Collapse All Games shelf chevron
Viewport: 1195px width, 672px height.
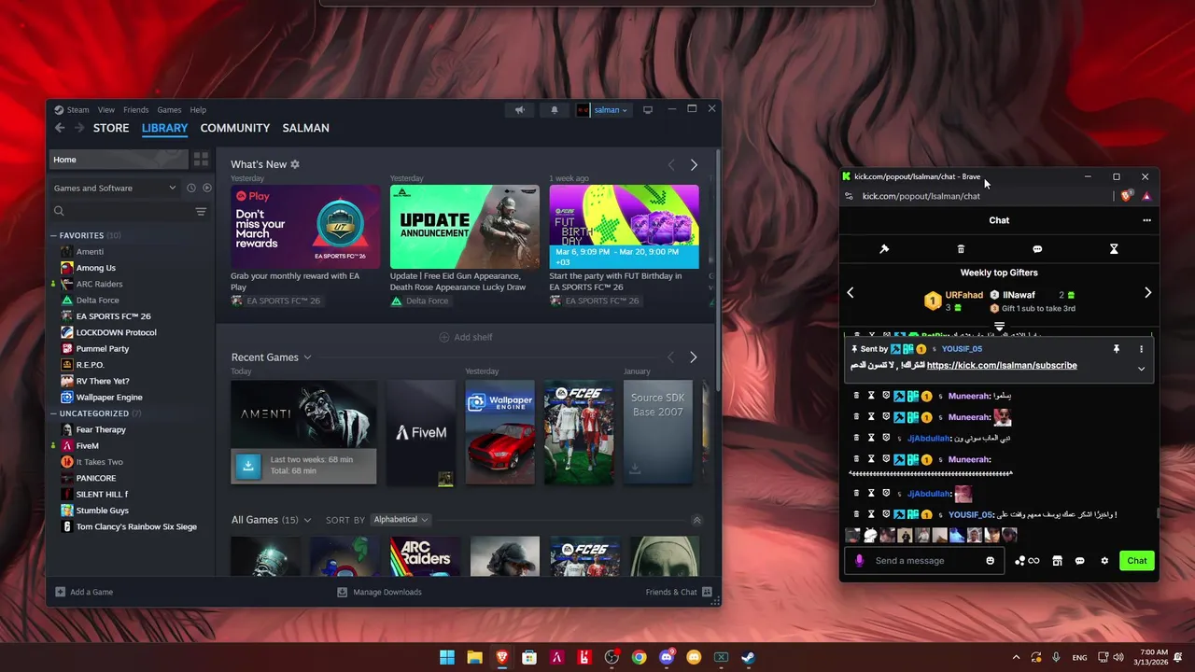click(x=696, y=520)
